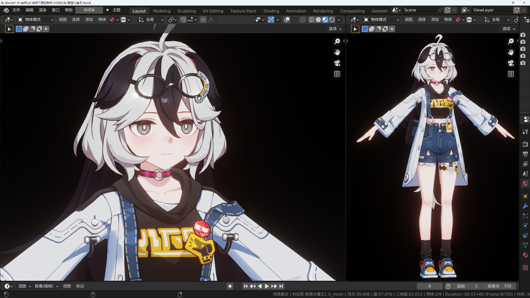530x298 pixels.
Task: Enable material preview shading mode
Action: click(325, 20)
